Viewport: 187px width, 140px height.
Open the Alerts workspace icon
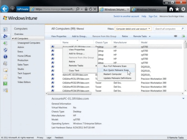5,57
